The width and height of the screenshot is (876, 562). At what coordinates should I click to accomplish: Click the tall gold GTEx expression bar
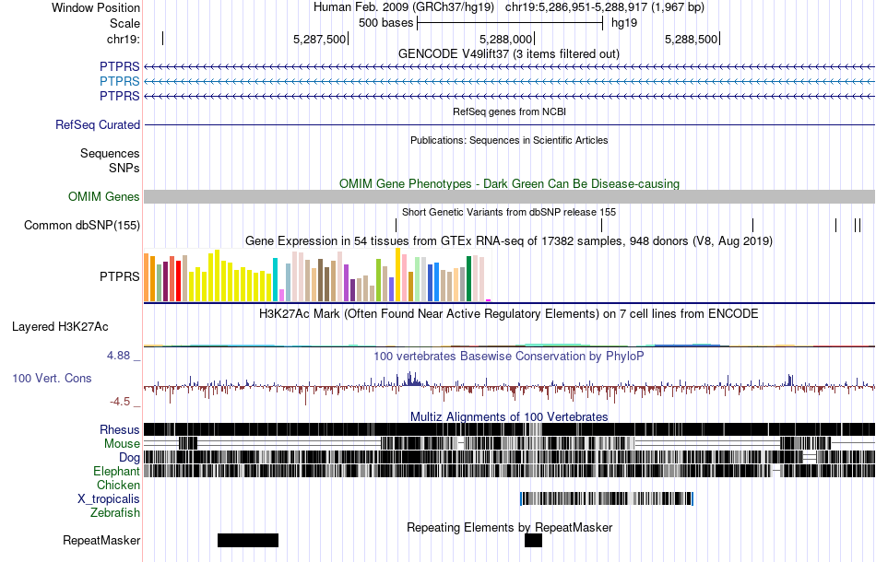(398, 275)
